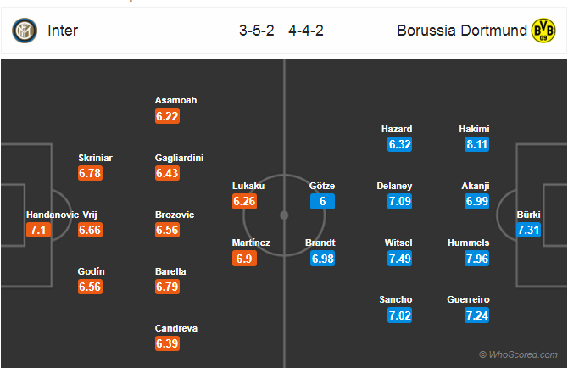568x368 pixels.
Task: Click Dortmund's 4-4-2 formation text
Action: click(306, 31)
